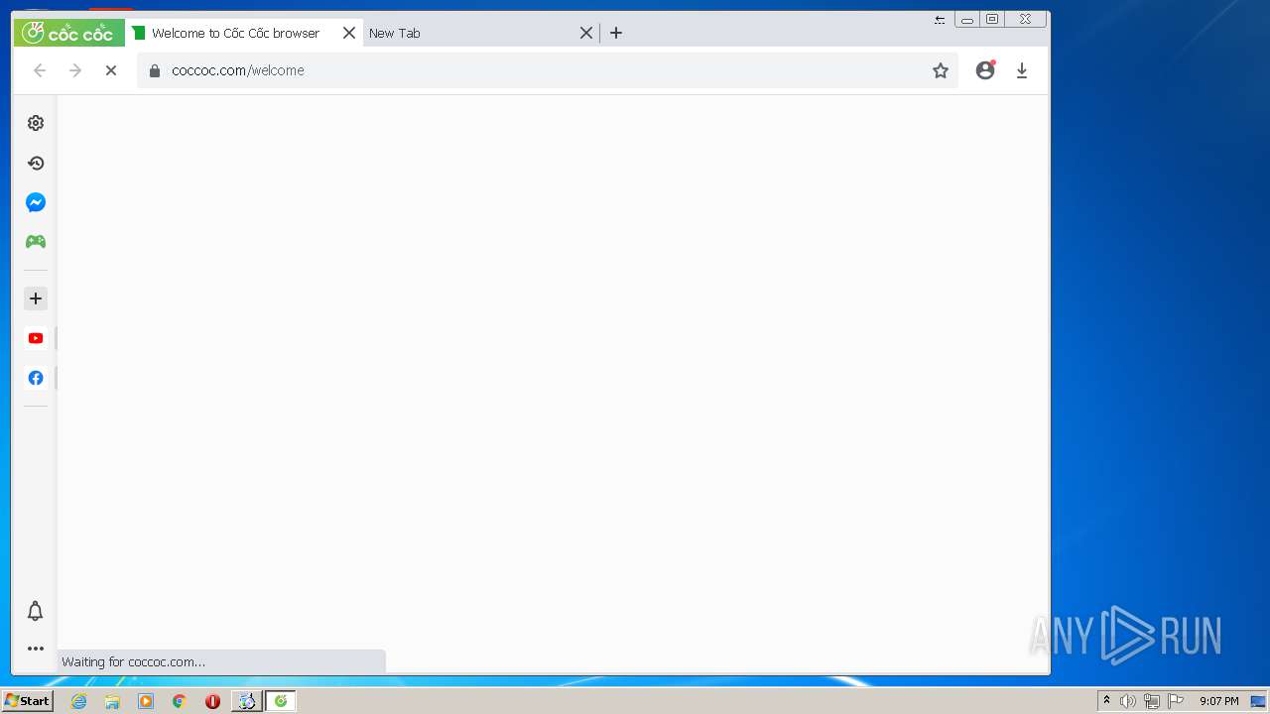Open volume control in system tray
1270x714 pixels.
(x=1128, y=701)
